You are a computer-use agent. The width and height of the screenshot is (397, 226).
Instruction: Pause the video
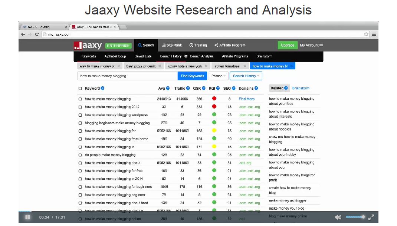click(x=27, y=217)
